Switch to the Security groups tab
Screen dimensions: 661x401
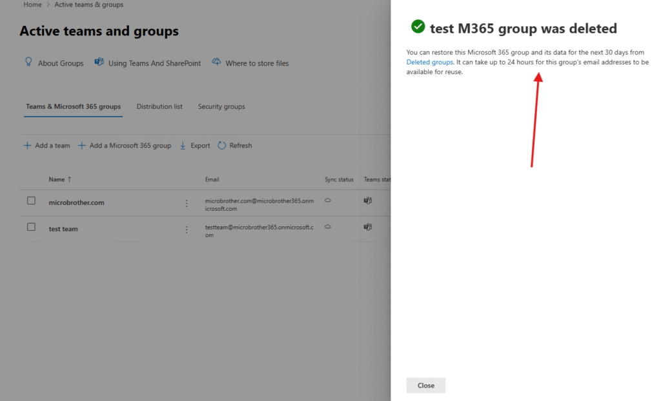click(221, 106)
